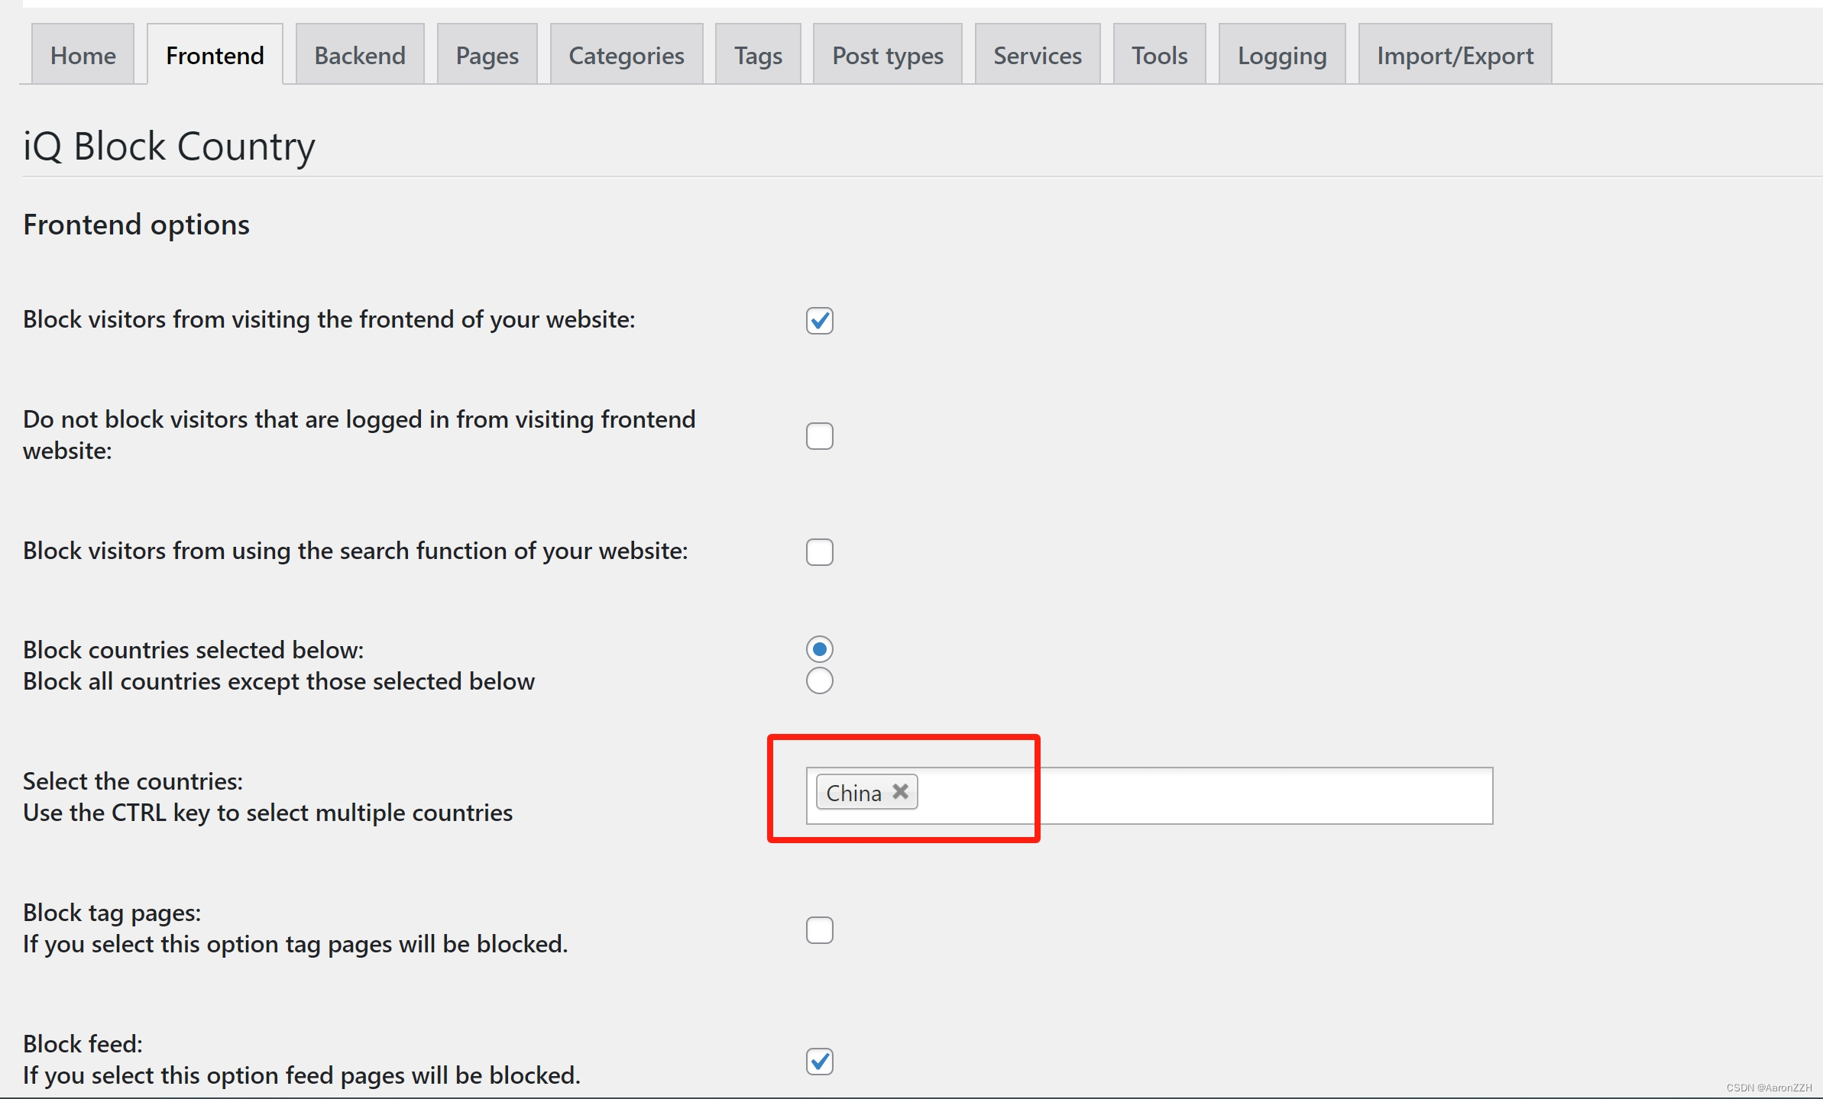
Task: Enable block search function option
Action: pos(819,548)
